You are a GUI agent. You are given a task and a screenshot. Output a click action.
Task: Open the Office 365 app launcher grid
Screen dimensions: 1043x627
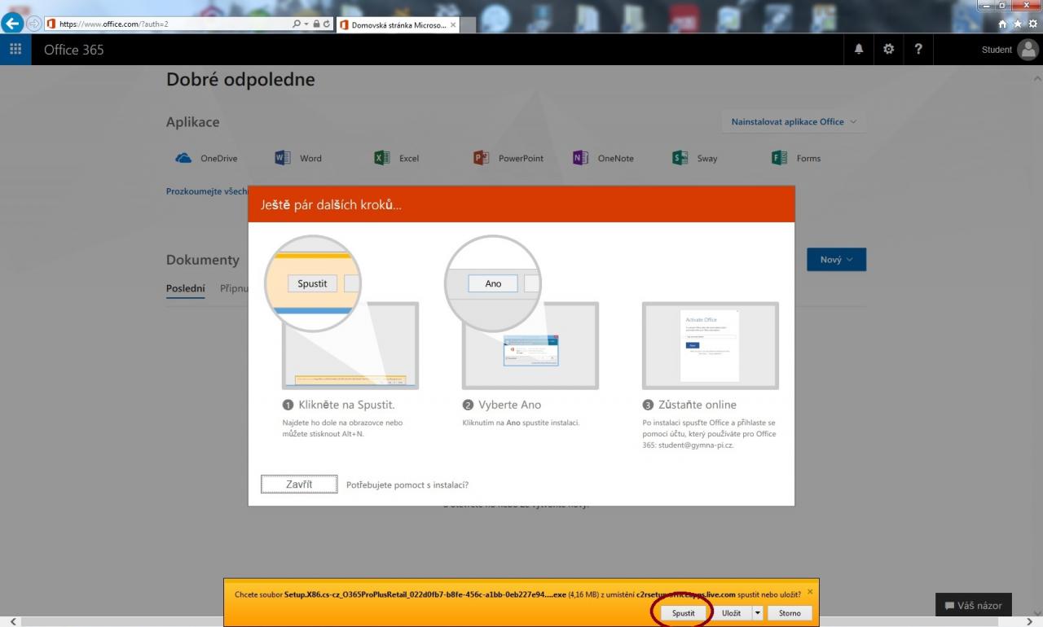click(x=15, y=49)
